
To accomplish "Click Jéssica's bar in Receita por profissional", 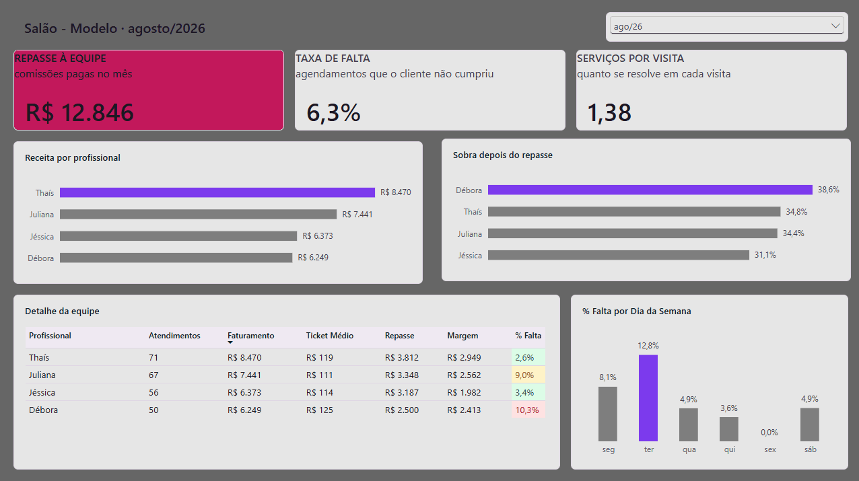I will [178, 236].
